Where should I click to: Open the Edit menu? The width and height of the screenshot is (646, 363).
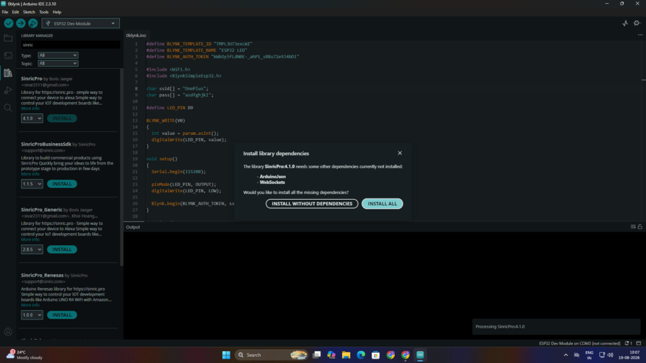pos(15,12)
